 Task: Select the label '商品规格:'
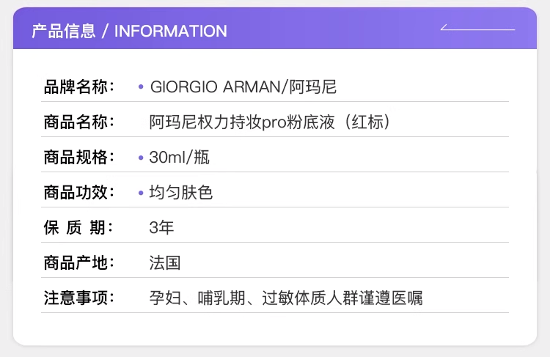point(79,157)
